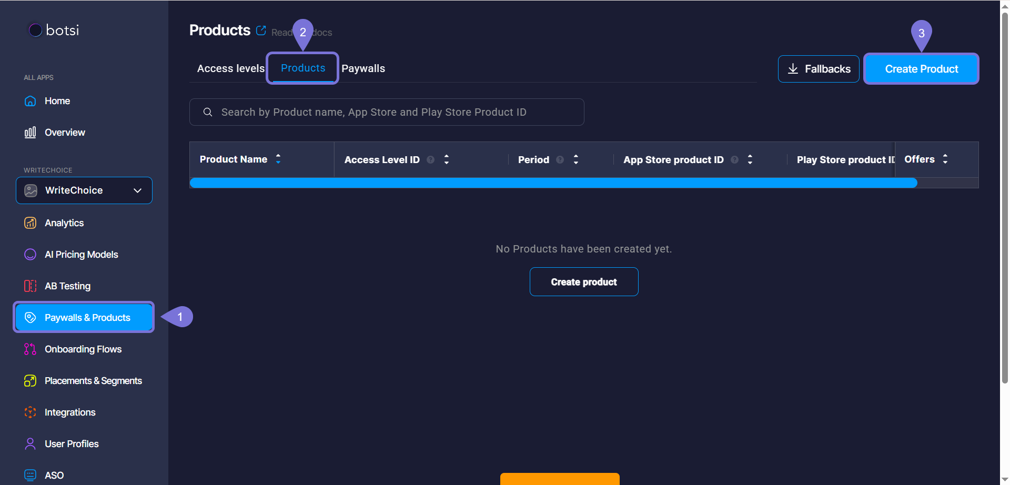
Task: Click the Home icon in sidebar
Action: [x=31, y=101]
